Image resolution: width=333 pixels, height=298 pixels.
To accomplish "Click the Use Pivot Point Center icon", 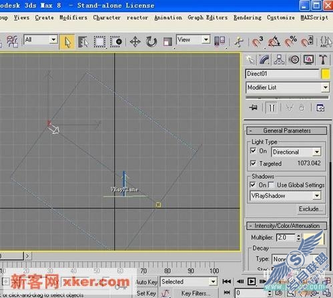I will [x=220, y=41].
